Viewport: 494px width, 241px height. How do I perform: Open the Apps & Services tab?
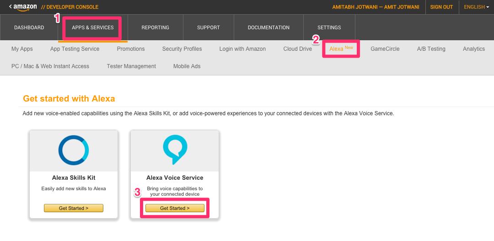(93, 27)
